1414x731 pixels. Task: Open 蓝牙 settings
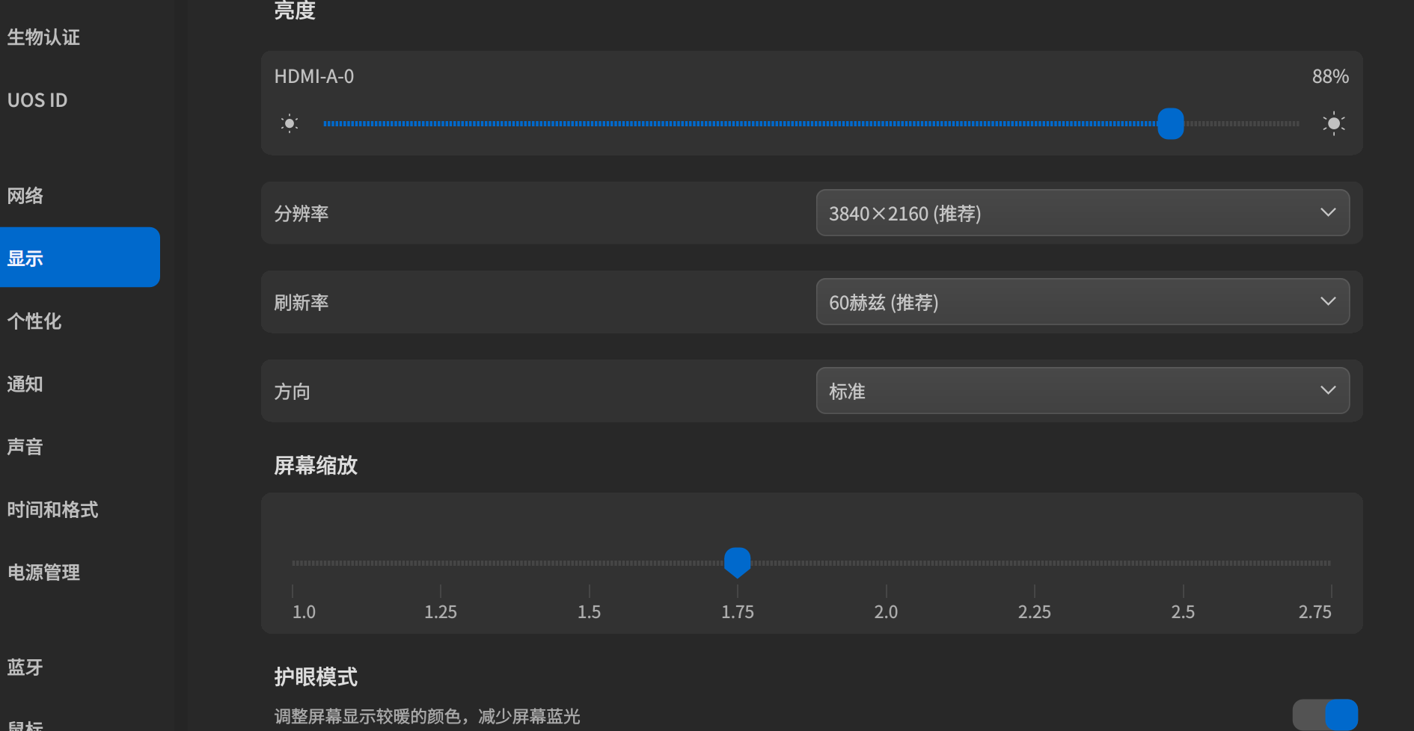tap(25, 667)
